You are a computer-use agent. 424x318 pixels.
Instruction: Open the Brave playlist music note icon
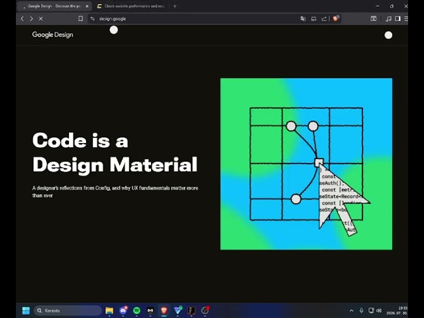388,19
